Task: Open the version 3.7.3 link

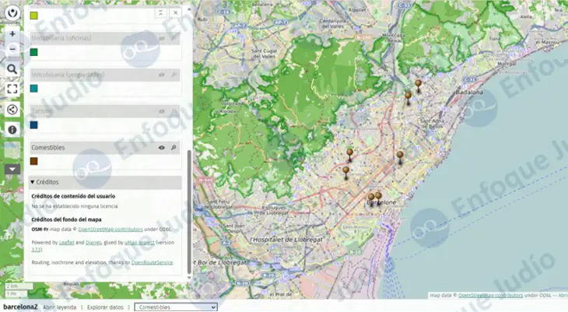Action: click(36, 249)
